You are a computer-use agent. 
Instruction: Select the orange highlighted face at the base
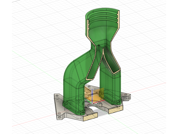[96, 97]
